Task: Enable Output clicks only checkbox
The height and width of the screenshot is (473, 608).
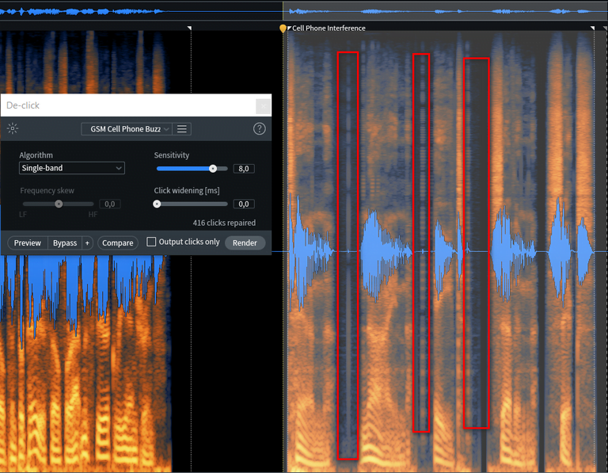Action: pyautogui.click(x=151, y=242)
